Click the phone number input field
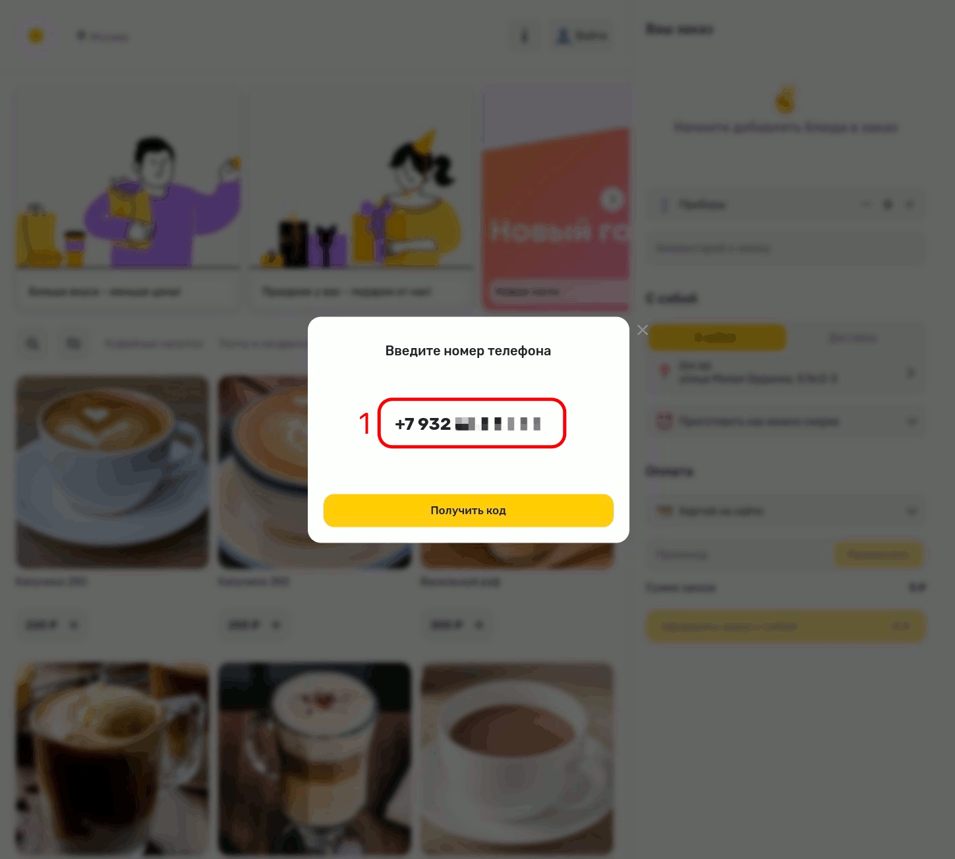 (x=471, y=423)
